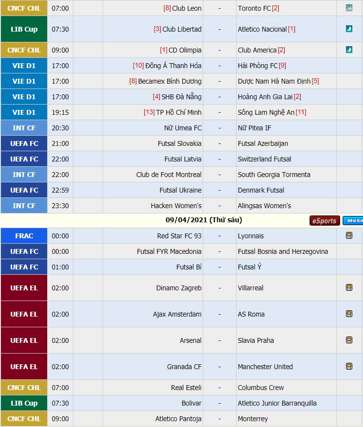Screen dimensions: 363x427
Task: Select the CNCF CHL label for Club Leon
Action: point(24,8)
